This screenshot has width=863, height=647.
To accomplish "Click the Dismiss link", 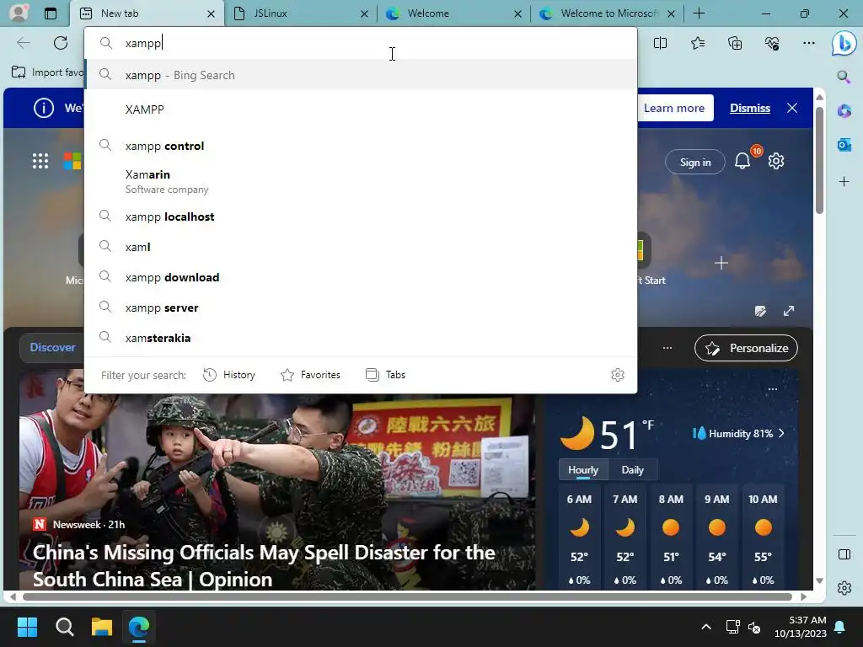I will click(x=749, y=108).
